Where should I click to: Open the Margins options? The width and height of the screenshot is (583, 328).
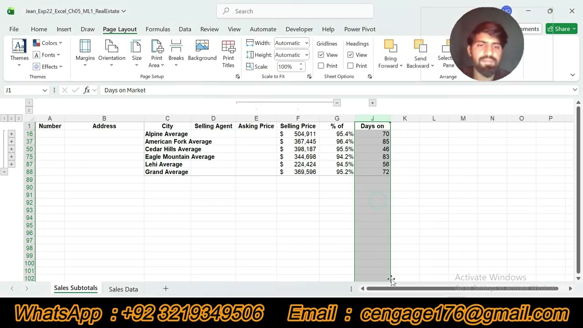point(85,54)
